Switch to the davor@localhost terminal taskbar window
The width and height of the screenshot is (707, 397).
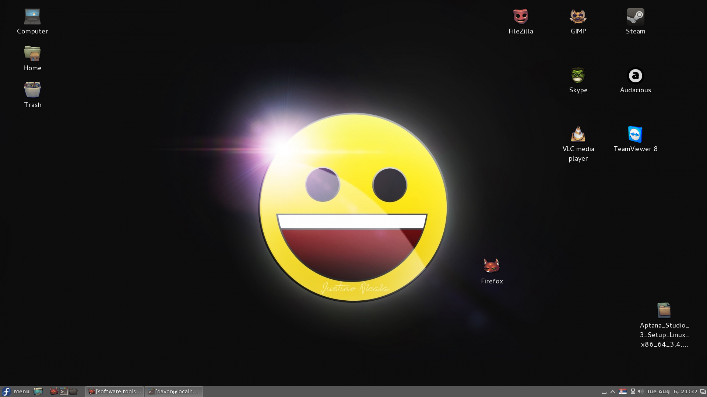tap(173, 391)
